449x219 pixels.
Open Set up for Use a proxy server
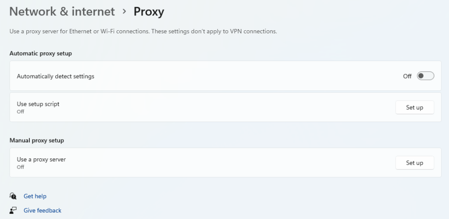[415, 163]
